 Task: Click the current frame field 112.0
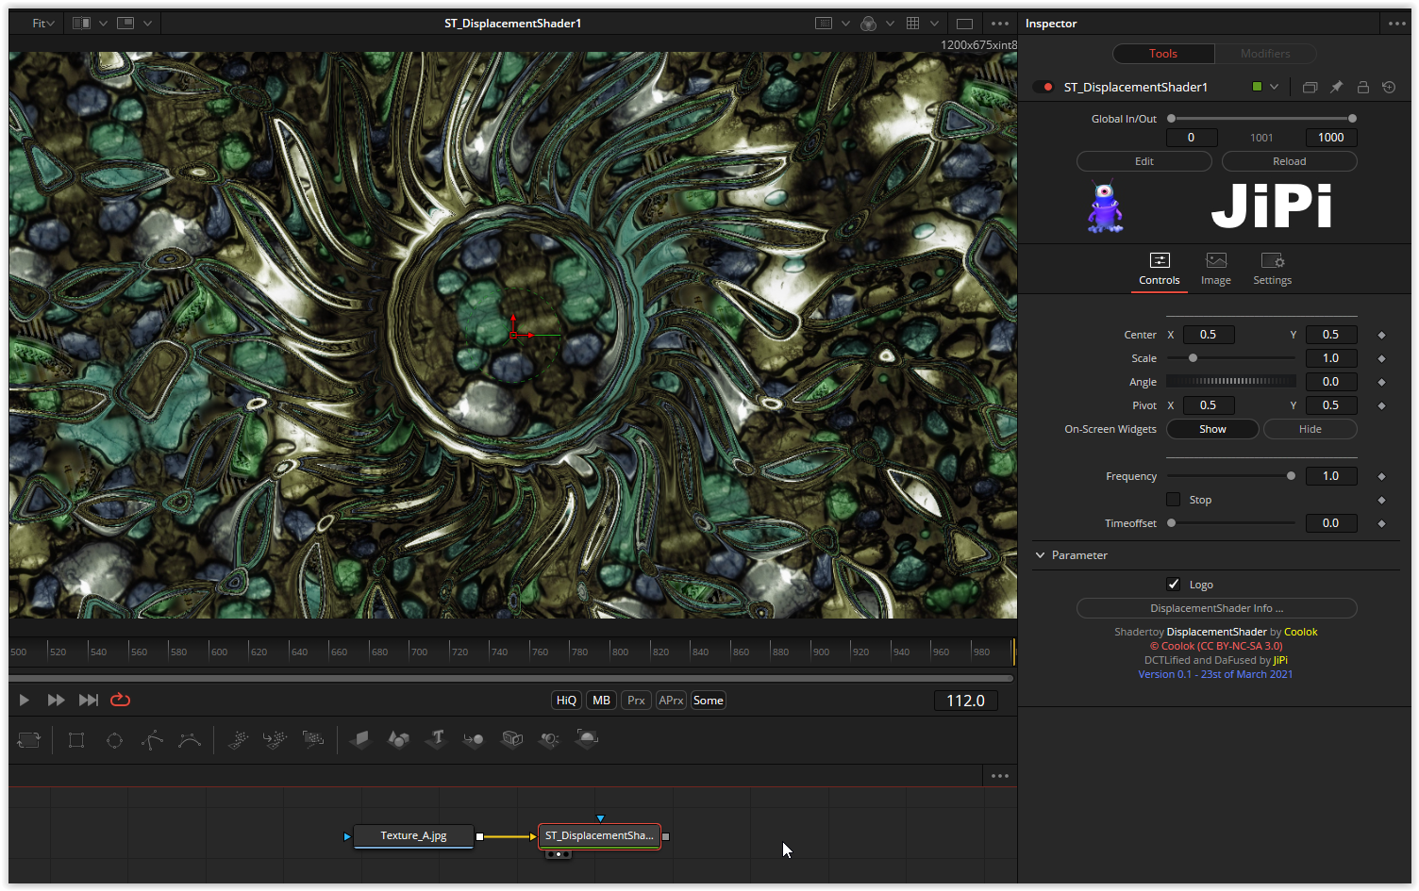[x=965, y=701]
